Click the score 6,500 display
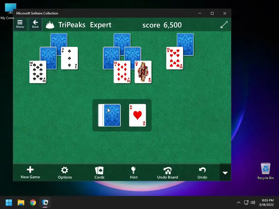Viewport: 279px width, 209px height. pos(162,25)
